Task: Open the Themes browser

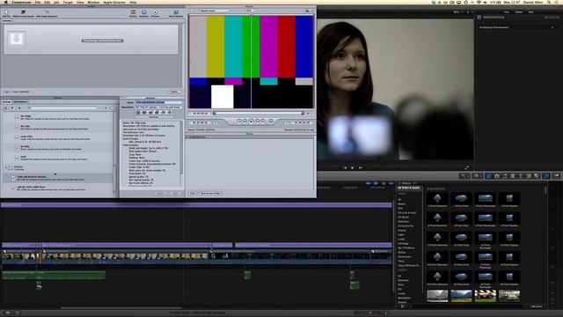Action: click(537, 176)
